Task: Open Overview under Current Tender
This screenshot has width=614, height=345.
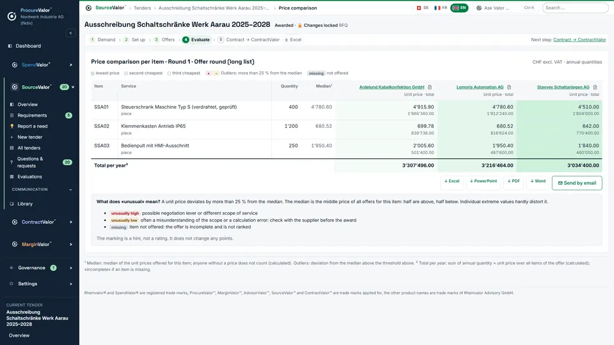Action: pos(19,335)
